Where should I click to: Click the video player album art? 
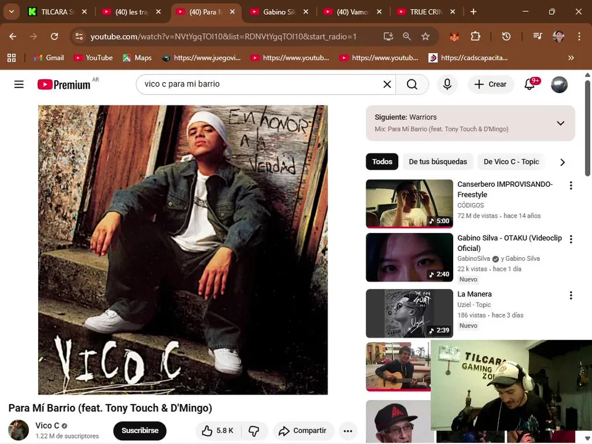tap(183, 250)
